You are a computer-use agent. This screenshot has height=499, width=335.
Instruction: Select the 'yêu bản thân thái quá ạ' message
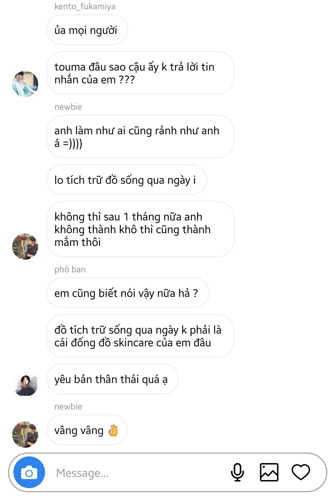pyautogui.click(x=112, y=379)
